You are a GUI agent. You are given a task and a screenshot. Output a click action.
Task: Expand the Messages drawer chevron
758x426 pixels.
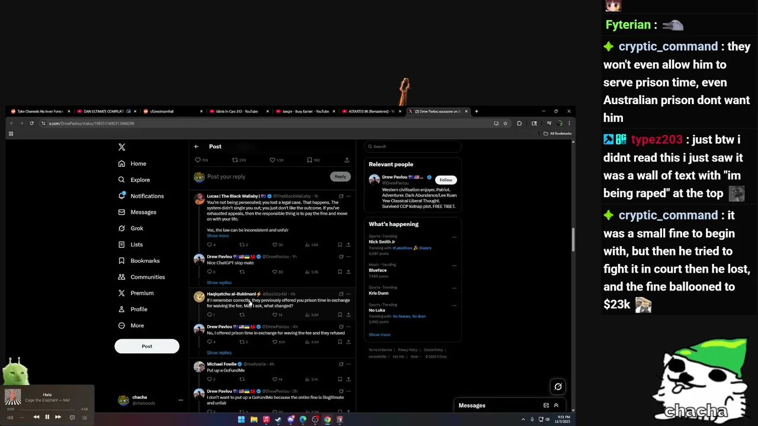556,405
